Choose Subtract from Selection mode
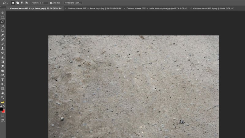Screen dimensions: 245x138 22,3
